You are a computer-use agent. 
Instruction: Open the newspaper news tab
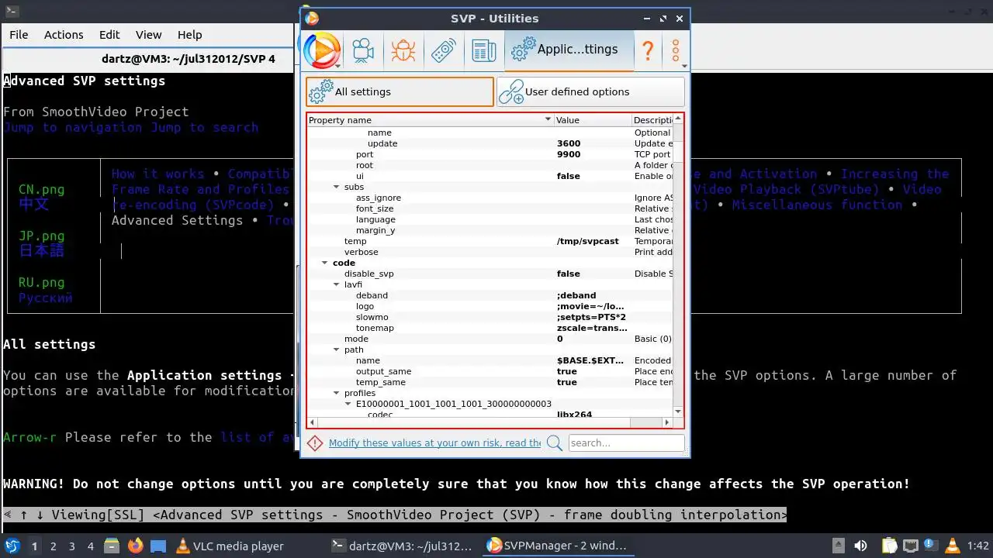click(x=483, y=51)
